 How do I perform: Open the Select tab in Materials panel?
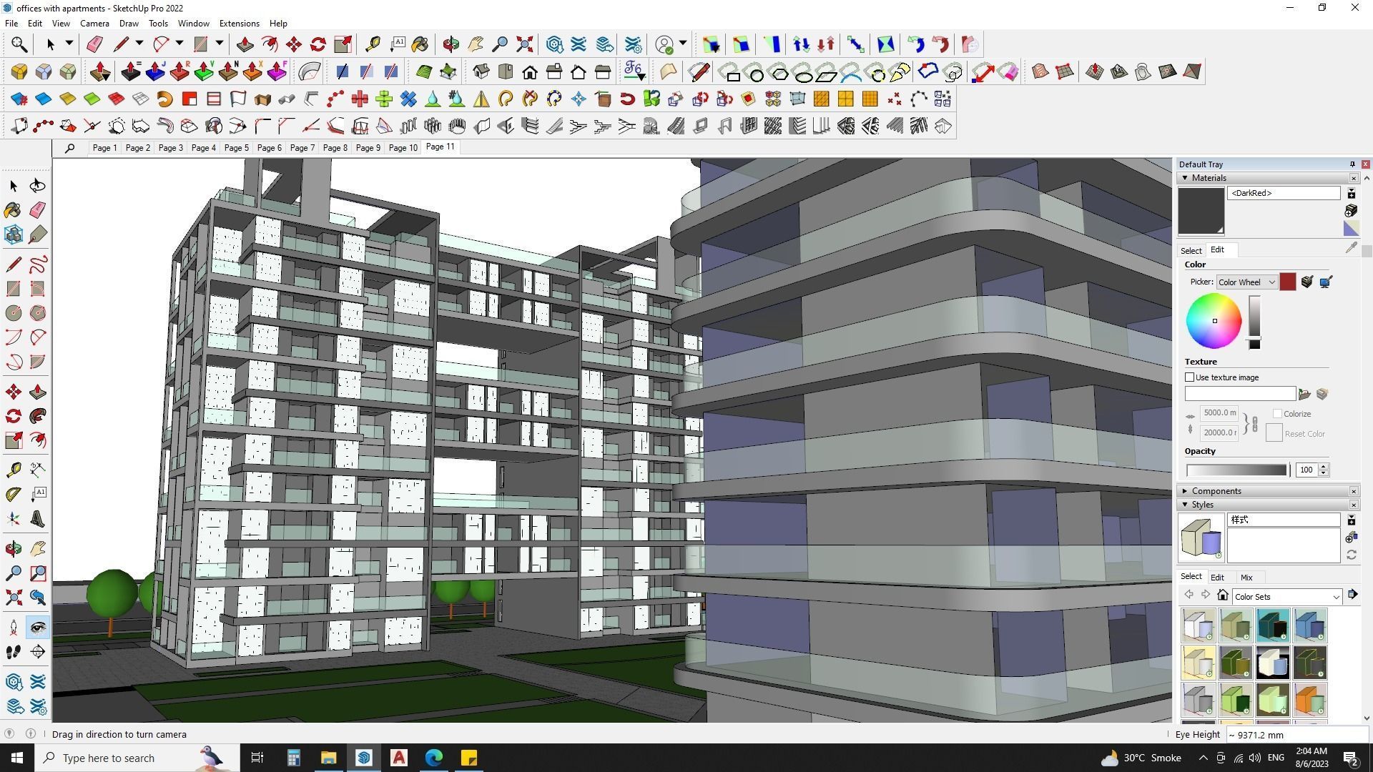[x=1191, y=251]
